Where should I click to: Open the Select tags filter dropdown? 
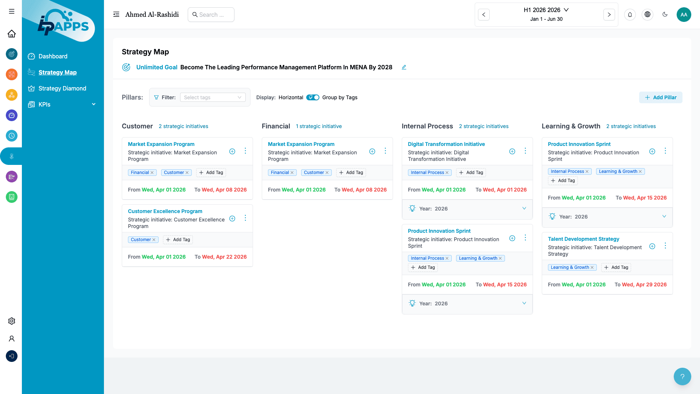213,97
